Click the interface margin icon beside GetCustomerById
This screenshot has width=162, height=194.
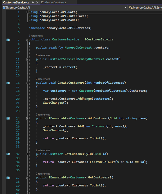[8, 154]
